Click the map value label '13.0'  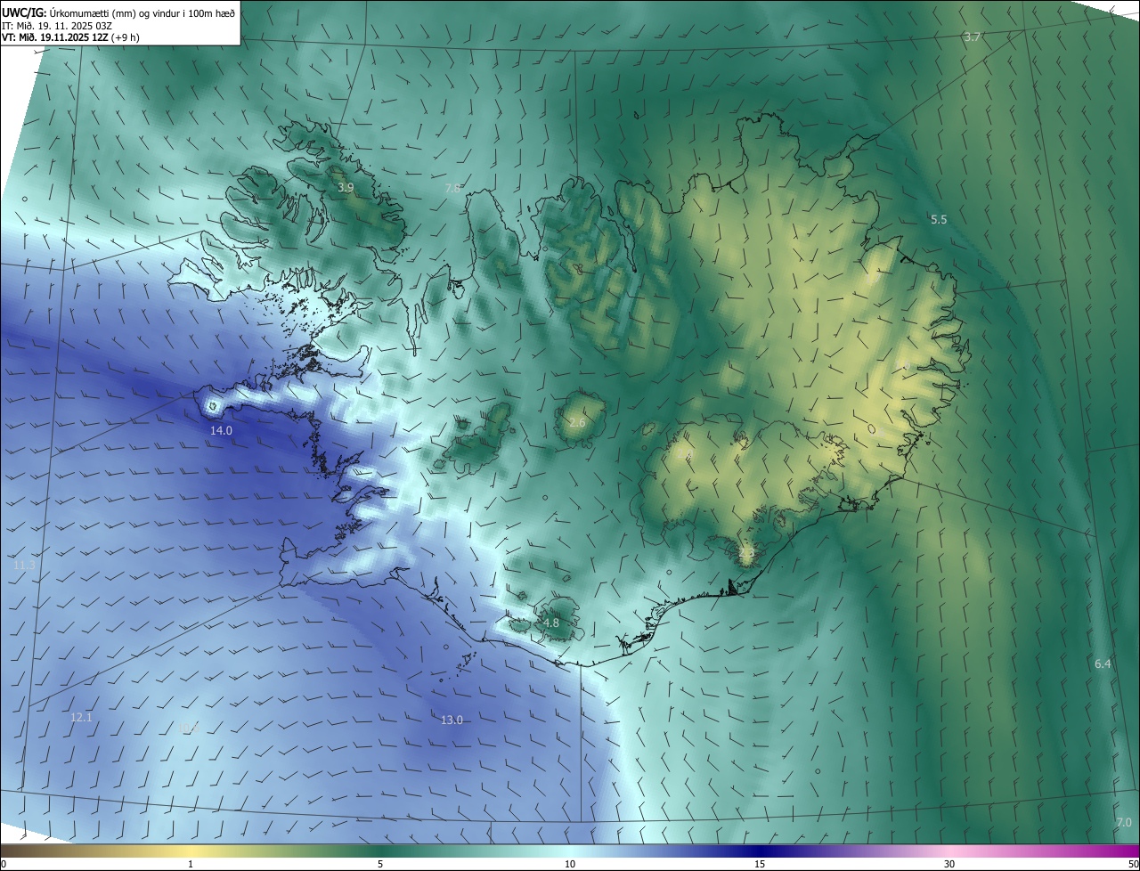click(452, 720)
